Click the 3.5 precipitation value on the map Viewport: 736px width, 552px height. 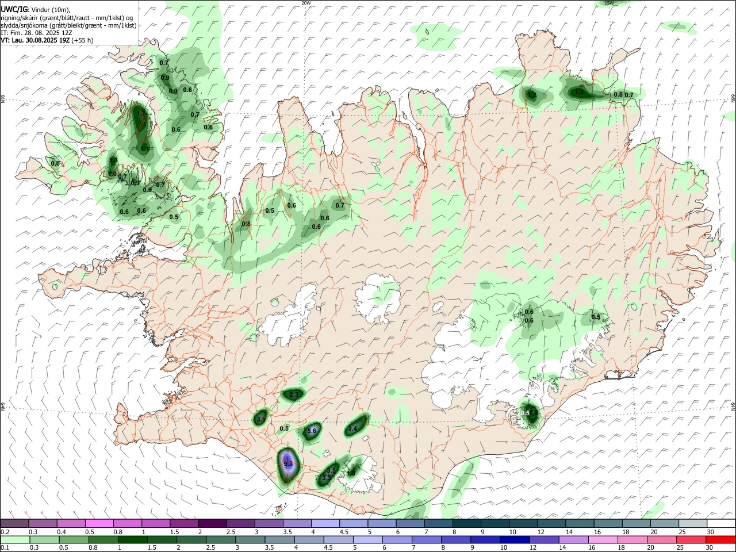(331, 470)
